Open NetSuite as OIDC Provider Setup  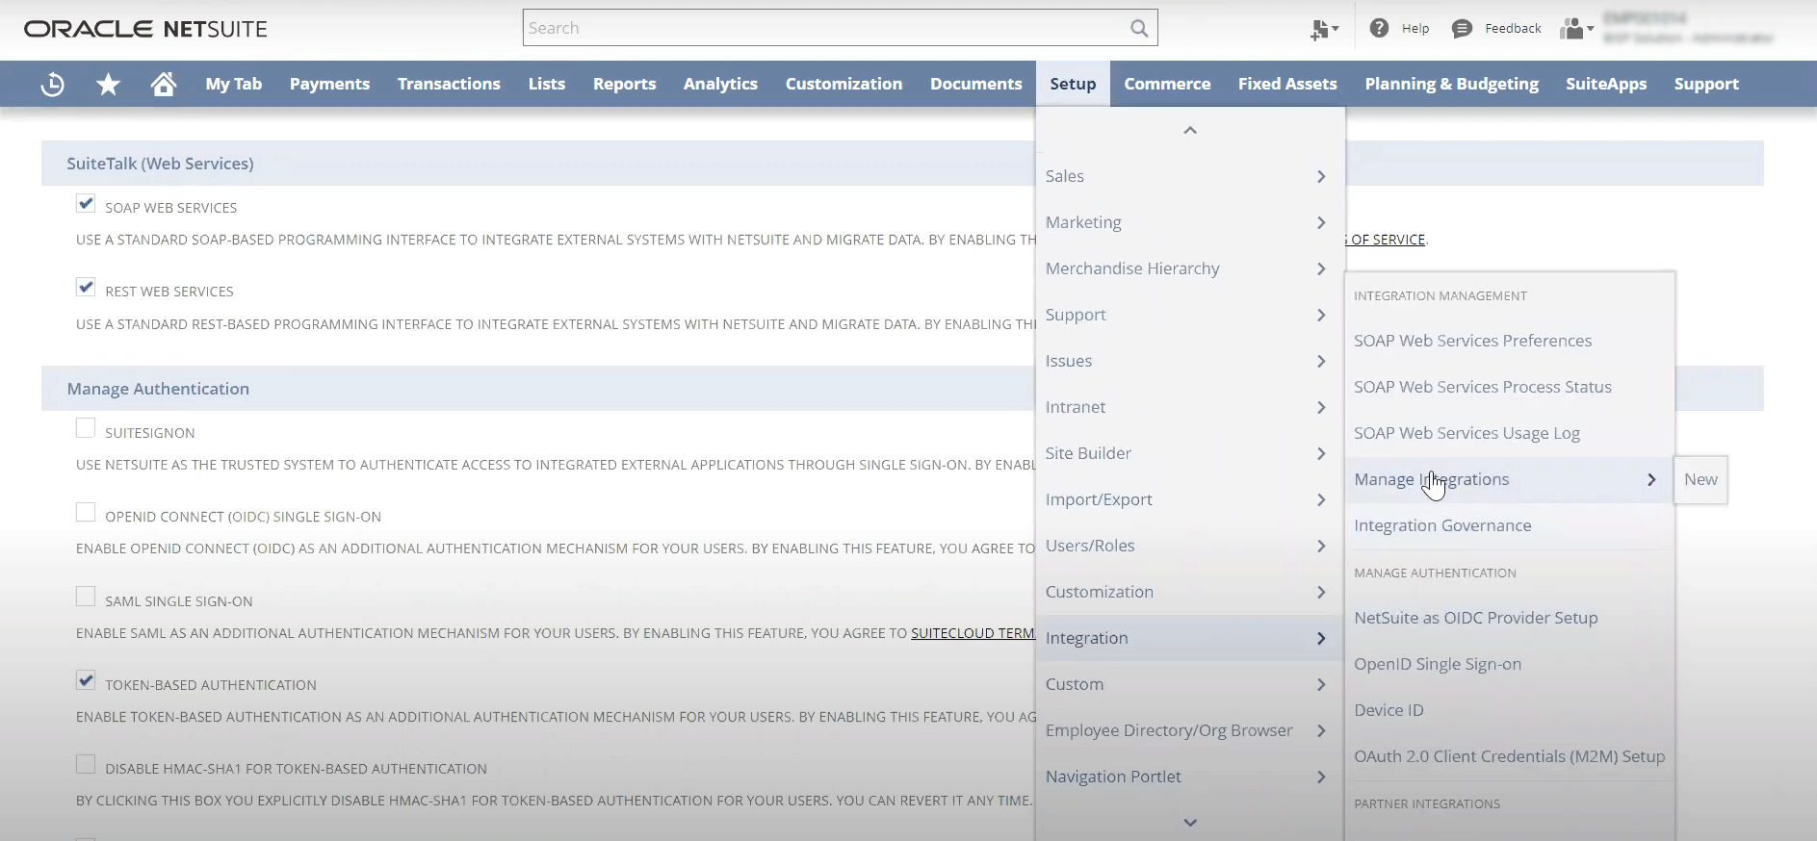point(1475,618)
